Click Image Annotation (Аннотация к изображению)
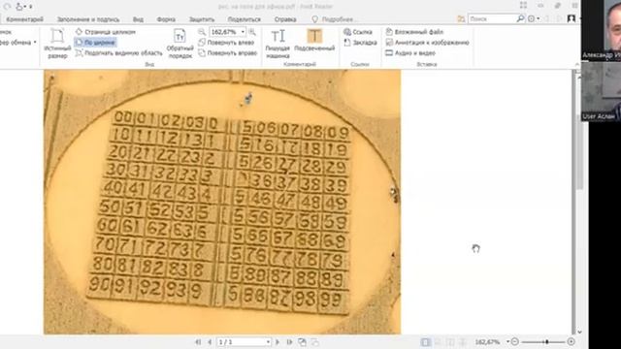621x349 pixels. pyautogui.click(x=427, y=43)
